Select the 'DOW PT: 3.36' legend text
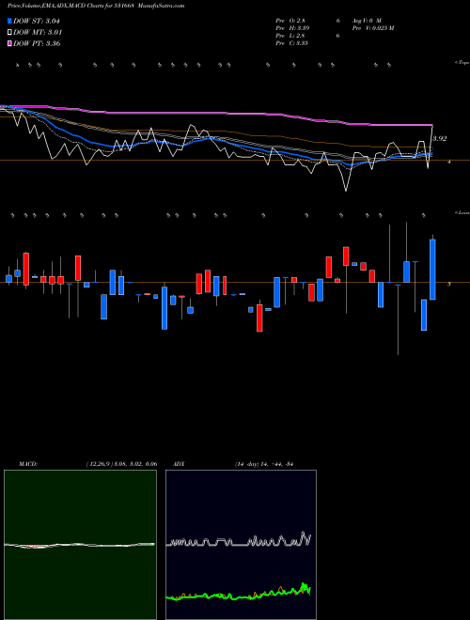This screenshot has width=470, height=620. [37, 43]
